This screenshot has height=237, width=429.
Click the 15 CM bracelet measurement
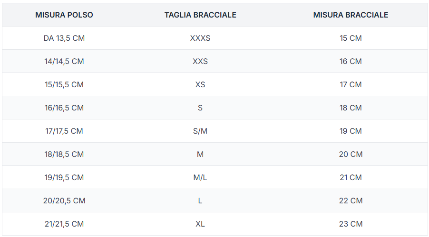[351, 38]
